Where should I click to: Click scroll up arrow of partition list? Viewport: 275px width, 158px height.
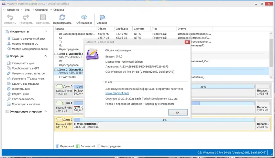tap(271, 33)
